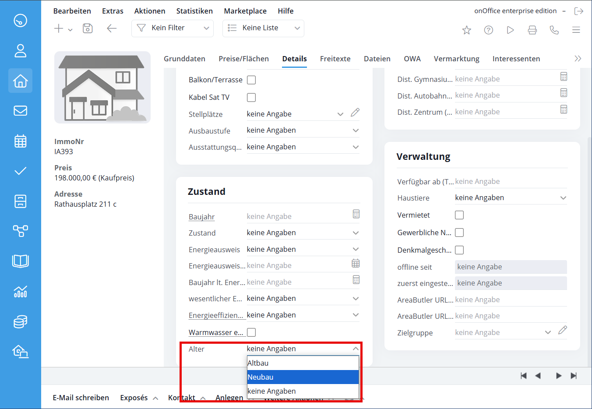Viewport: 592px width, 409px height.
Task: Edit Stellplätze with pencil icon
Action: (355, 113)
